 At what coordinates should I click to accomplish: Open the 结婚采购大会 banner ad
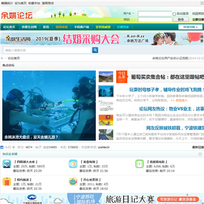102,39
